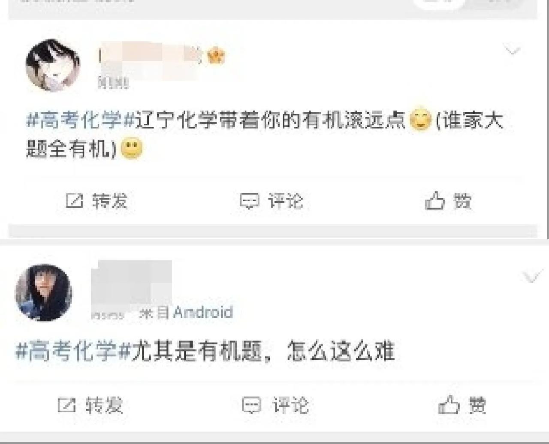Click 转发 label on first post
Screen dimensions: 549x444
[x=110, y=201]
